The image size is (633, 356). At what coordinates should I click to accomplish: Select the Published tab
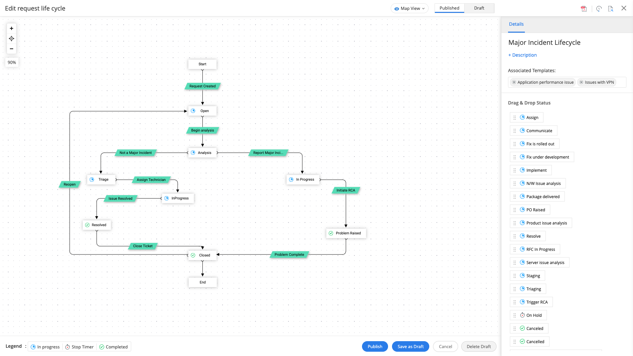449,8
